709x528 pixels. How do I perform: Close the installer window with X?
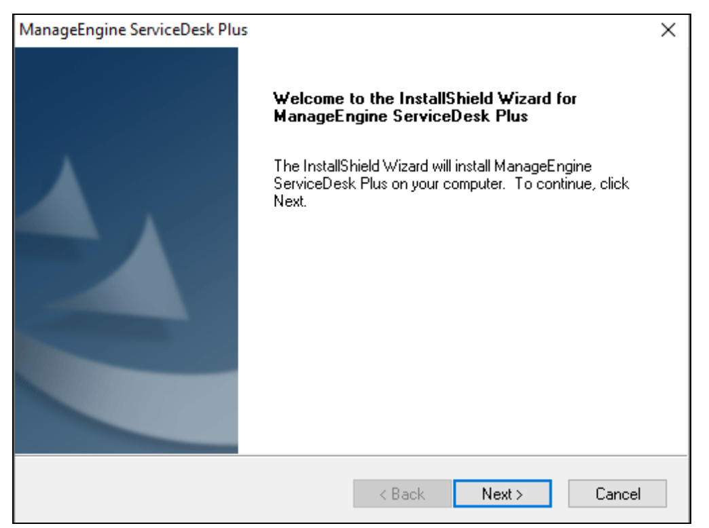point(668,31)
